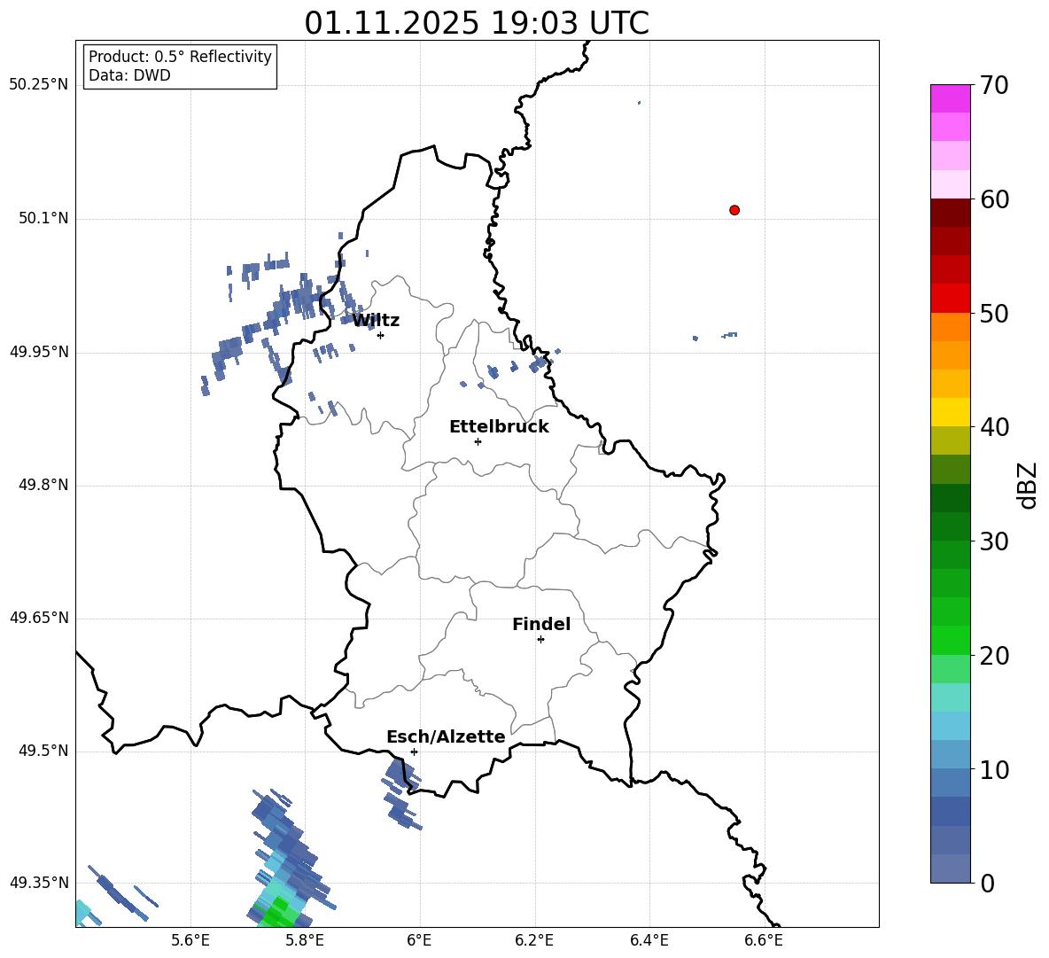Click the 49.35°N latitude label
1049x958 pixels.
pos(39,883)
